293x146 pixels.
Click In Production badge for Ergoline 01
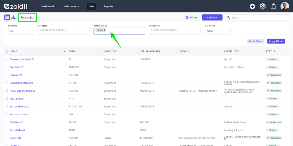(274, 75)
